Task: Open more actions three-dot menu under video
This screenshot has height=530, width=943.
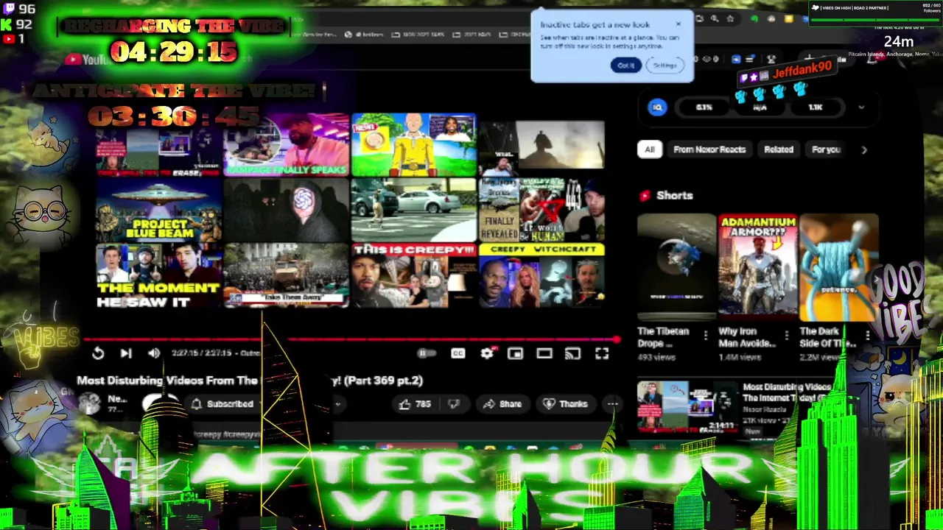Action: tap(612, 403)
